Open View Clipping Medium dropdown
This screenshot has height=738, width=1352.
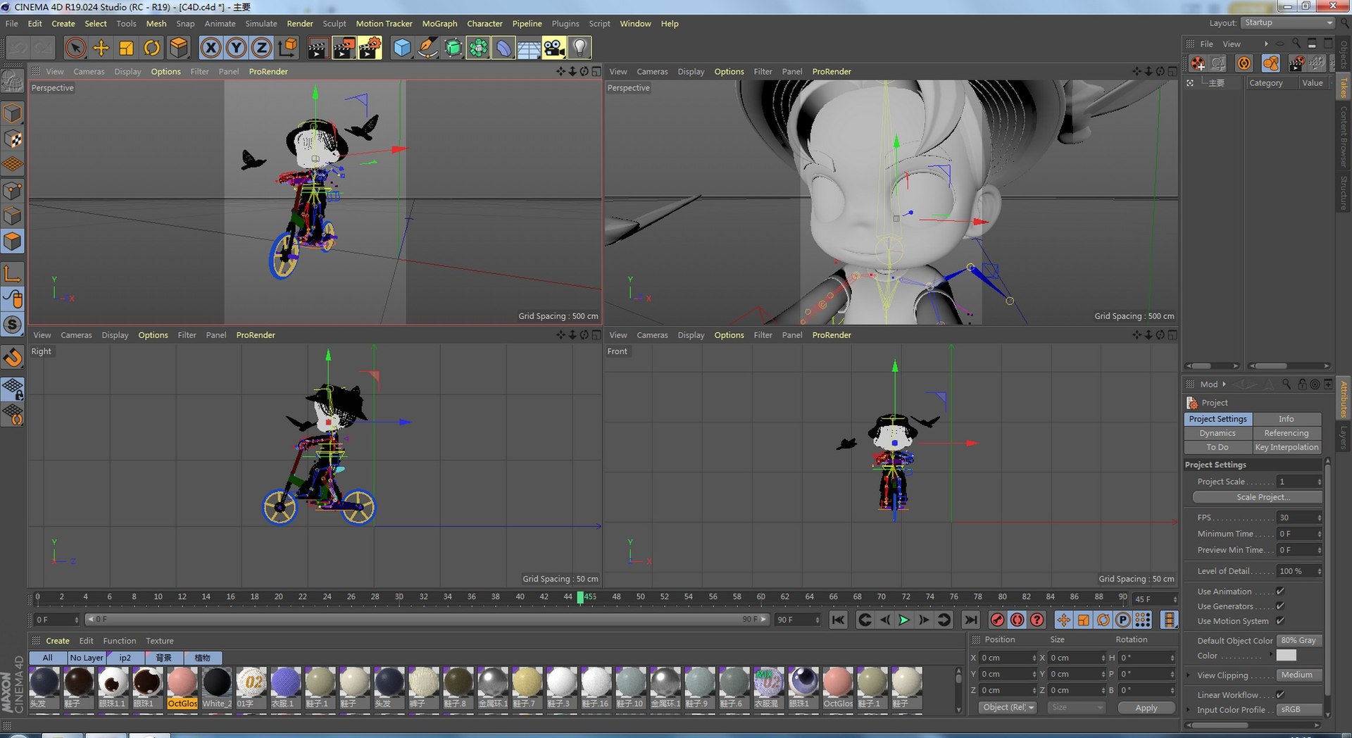pos(1300,675)
